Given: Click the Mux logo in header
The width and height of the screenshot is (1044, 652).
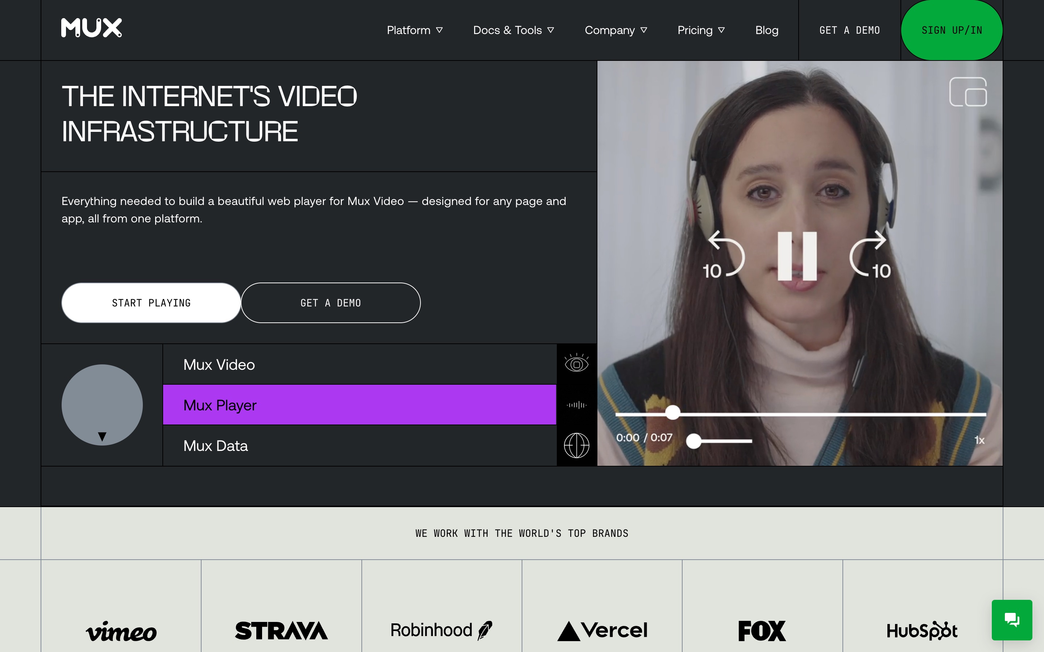Looking at the screenshot, I should [91, 28].
